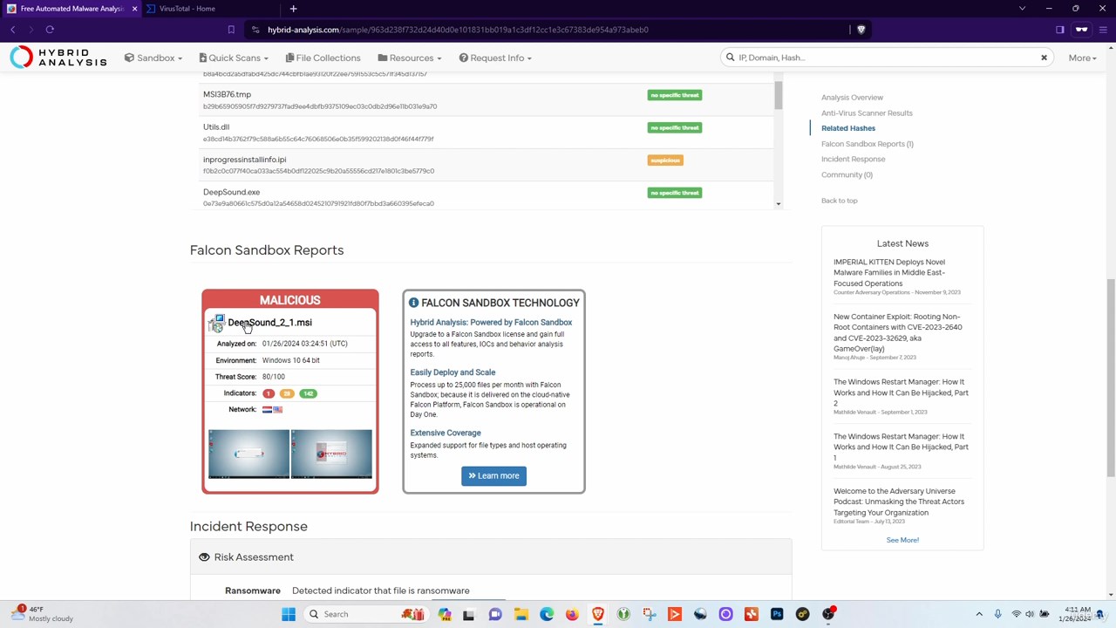Viewport: 1116px width, 628px height.
Task: Open Windows Start menu
Action: pos(289,614)
